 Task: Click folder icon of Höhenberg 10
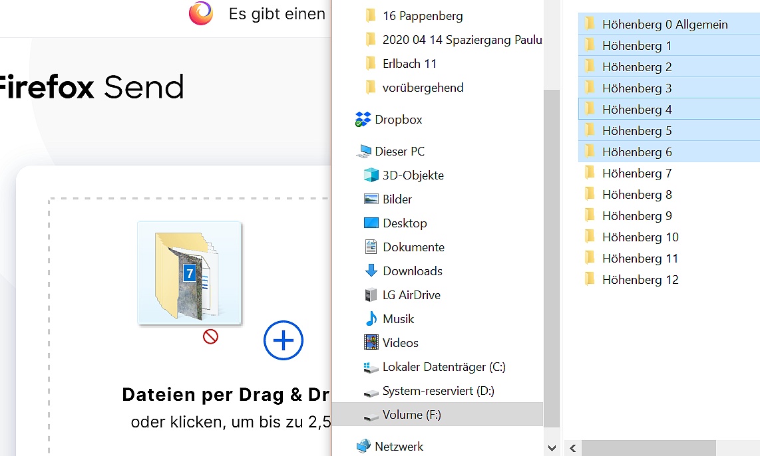[x=590, y=236]
